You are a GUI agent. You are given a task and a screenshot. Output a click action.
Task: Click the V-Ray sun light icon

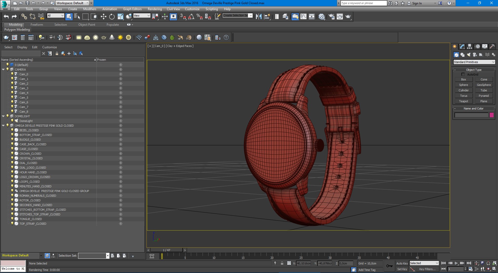120,38
